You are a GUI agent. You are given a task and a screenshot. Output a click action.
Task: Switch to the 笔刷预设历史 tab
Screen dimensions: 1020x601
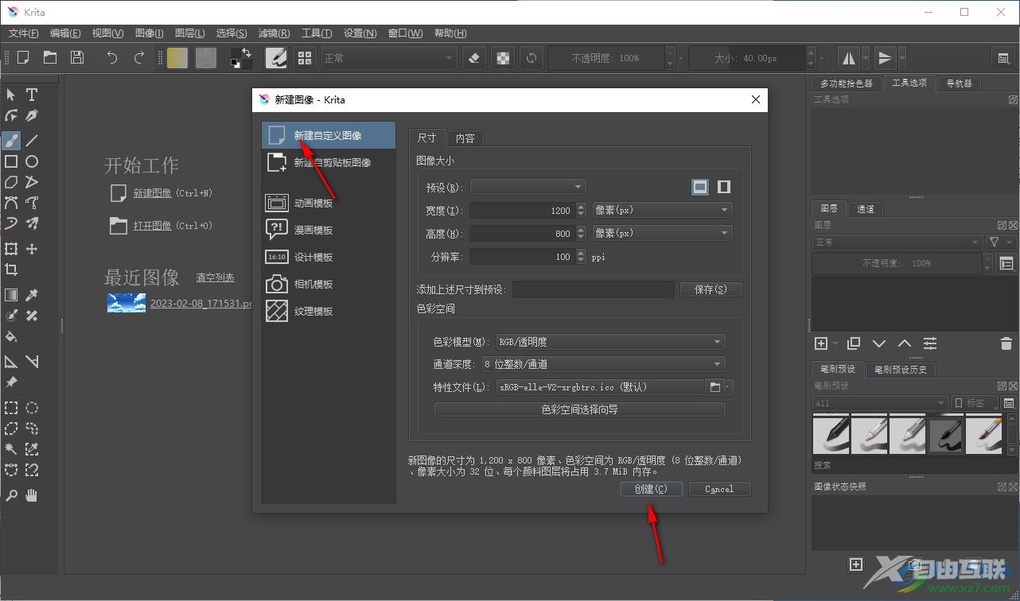(x=900, y=369)
